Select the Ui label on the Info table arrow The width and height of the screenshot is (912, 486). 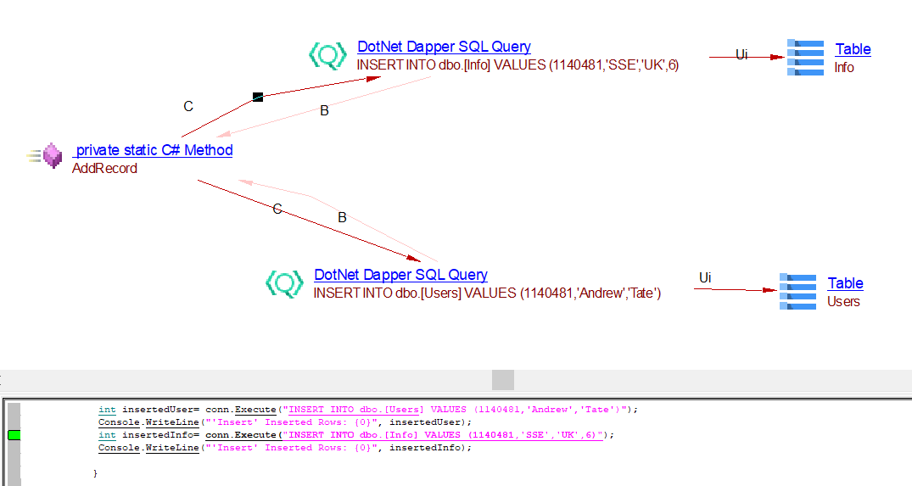pos(741,55)
